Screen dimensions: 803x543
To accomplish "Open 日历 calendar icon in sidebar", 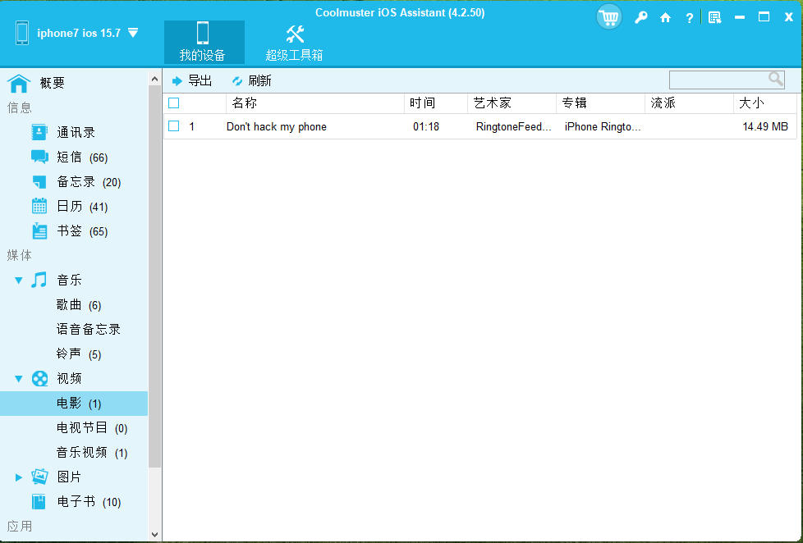I will (x=39, y=206).
